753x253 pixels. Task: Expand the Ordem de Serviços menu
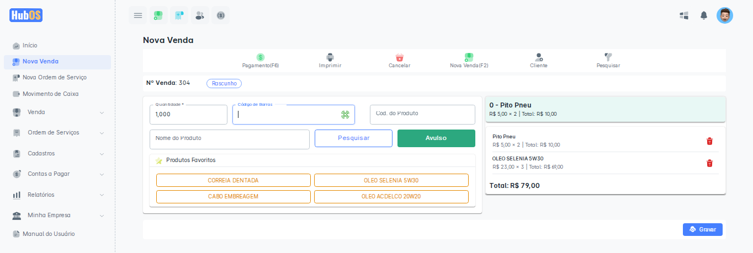coord(57,133)
